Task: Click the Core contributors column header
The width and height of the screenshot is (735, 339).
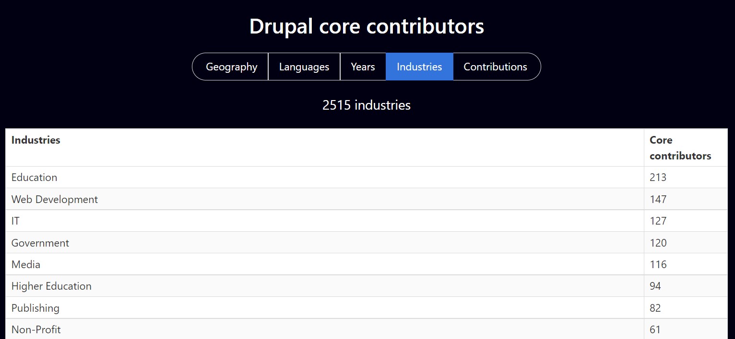Action: (686, 148)
